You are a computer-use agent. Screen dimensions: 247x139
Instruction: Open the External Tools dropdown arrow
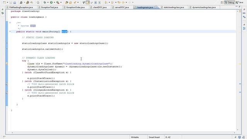[61, 2]
